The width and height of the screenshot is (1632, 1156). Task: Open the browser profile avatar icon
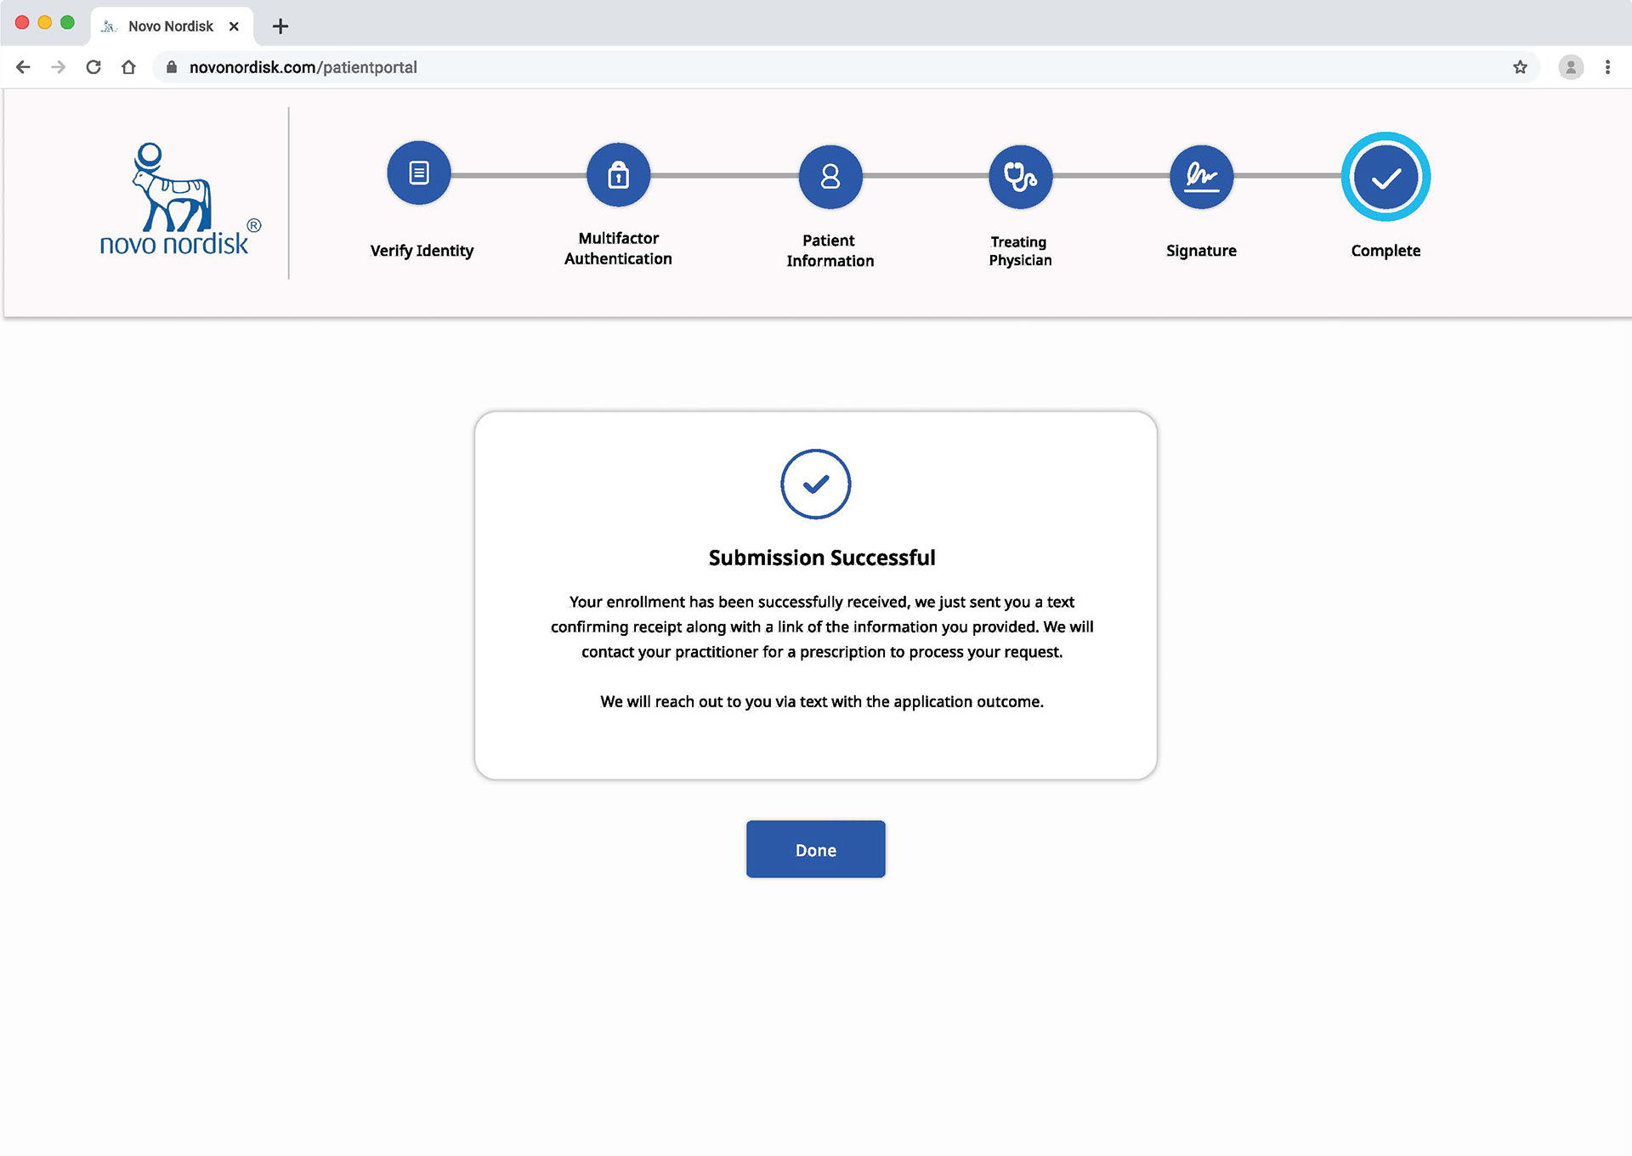1570,67
